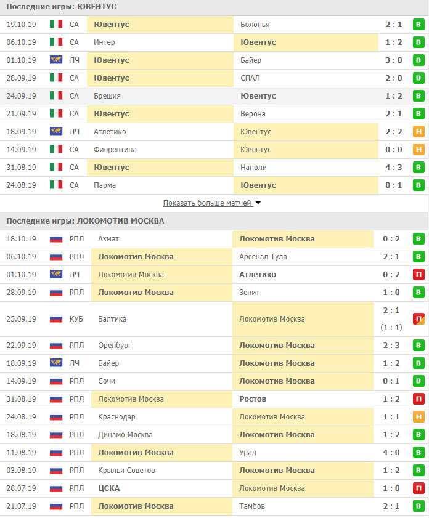Click the Russia flag on the Балтика КУБ row
This screenshot has width=429, height=518.
[56, 319]
